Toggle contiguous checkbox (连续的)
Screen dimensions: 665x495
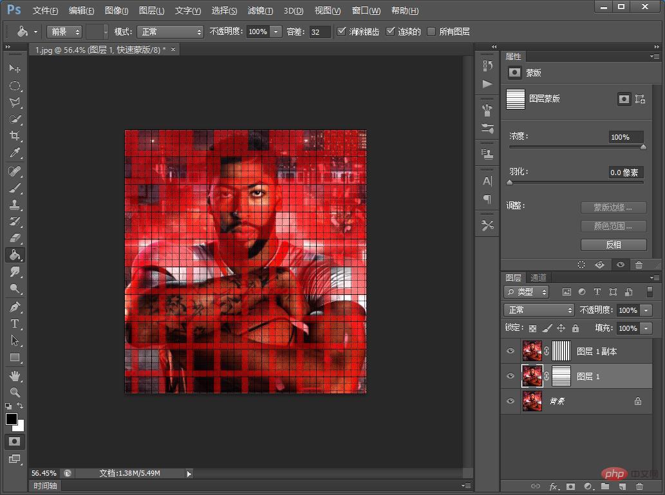390,32
